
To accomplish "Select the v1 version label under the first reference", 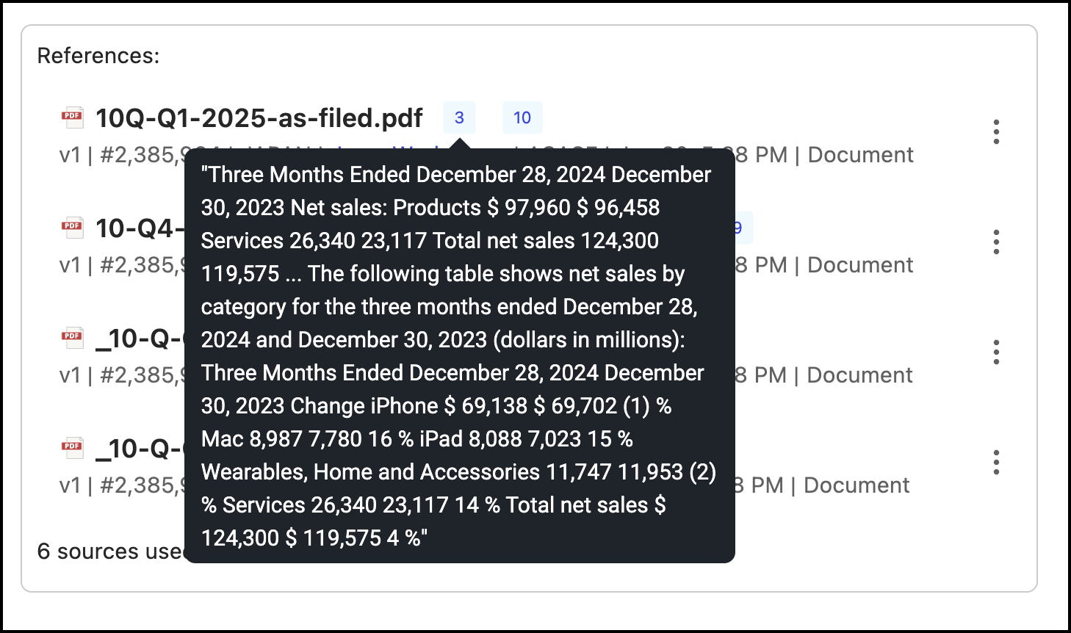I will [x=70, y=155].
